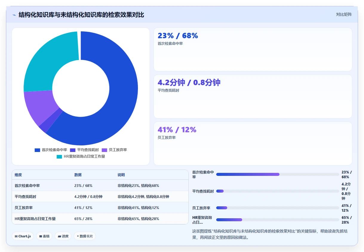The width and height of the screenshot is (364, 252).
Task: Open the 41% / 12% stat card
Action: tap(253, 143)
